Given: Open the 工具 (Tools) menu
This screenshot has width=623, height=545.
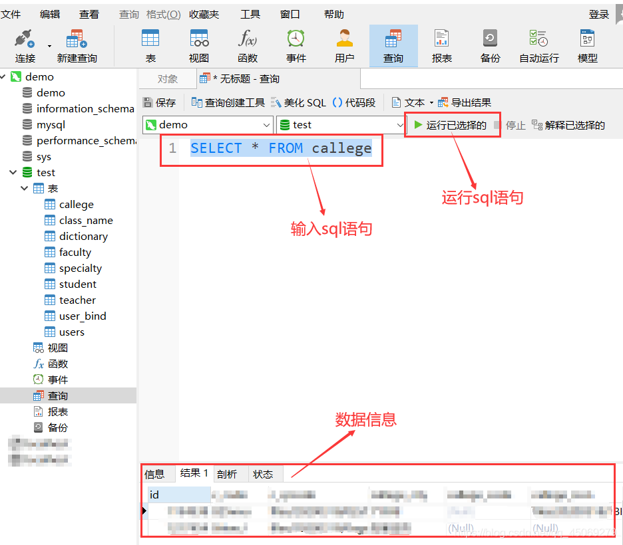Looking at the screenshot, I should pyautogui.click(x=250, y=13).
